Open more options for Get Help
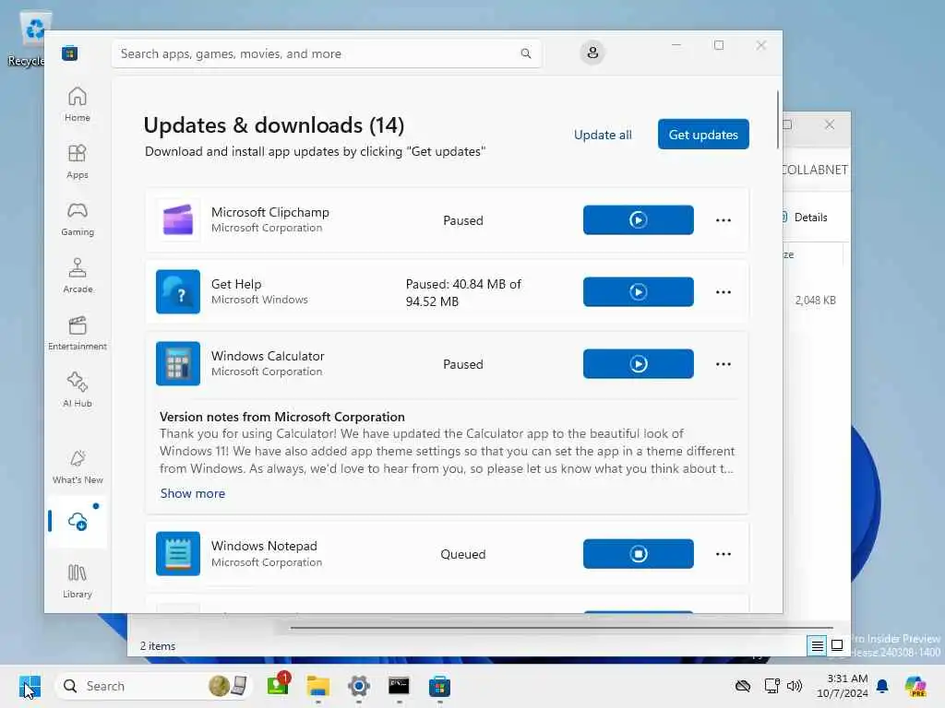This screenshot has height=708, width=945. [x=724, y=292]
